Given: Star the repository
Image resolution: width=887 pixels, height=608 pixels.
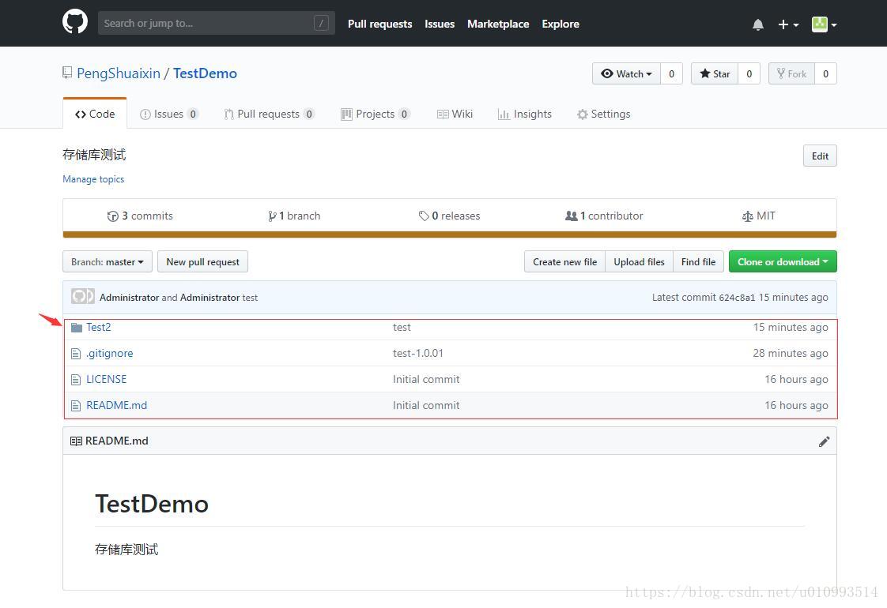Looking at the screenshot, I should (715, 73).
